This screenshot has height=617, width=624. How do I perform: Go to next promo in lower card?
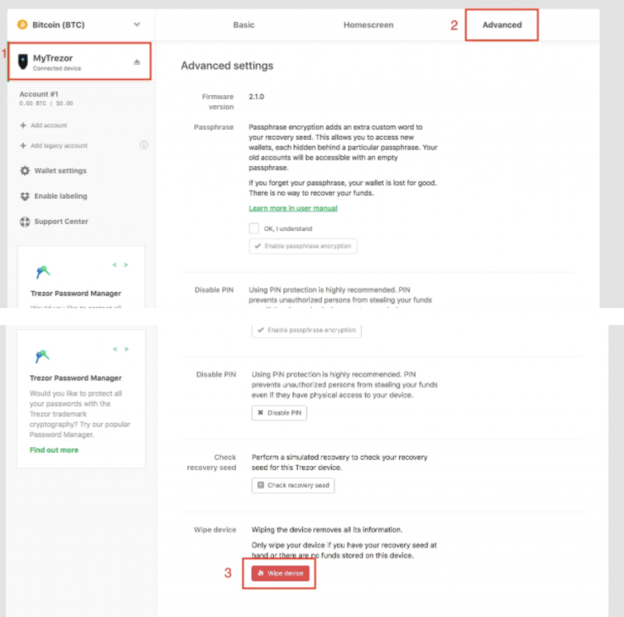tap(127, 349)
